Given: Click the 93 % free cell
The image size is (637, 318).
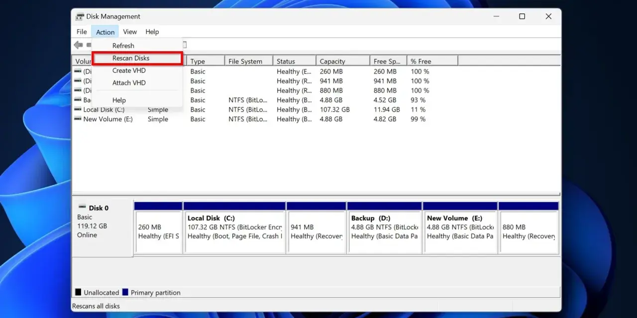Looking at the screenshot, I should (418, 100).
